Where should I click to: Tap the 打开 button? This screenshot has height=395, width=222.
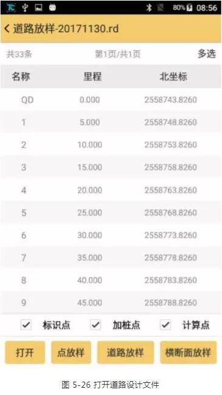pos(25,352)
